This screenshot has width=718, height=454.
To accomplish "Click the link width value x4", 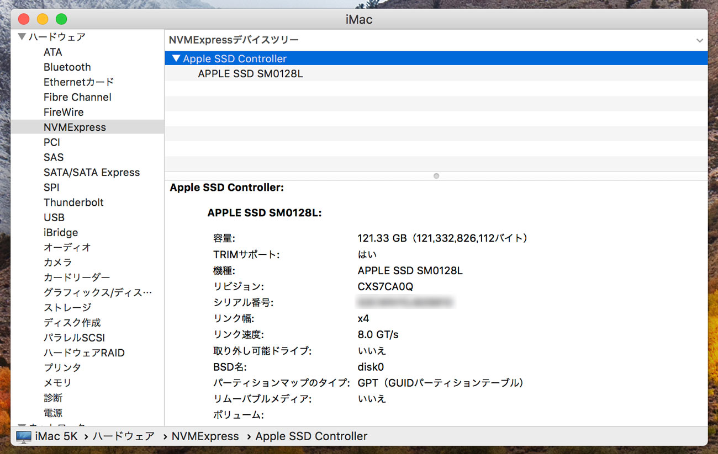I will 363,319.
